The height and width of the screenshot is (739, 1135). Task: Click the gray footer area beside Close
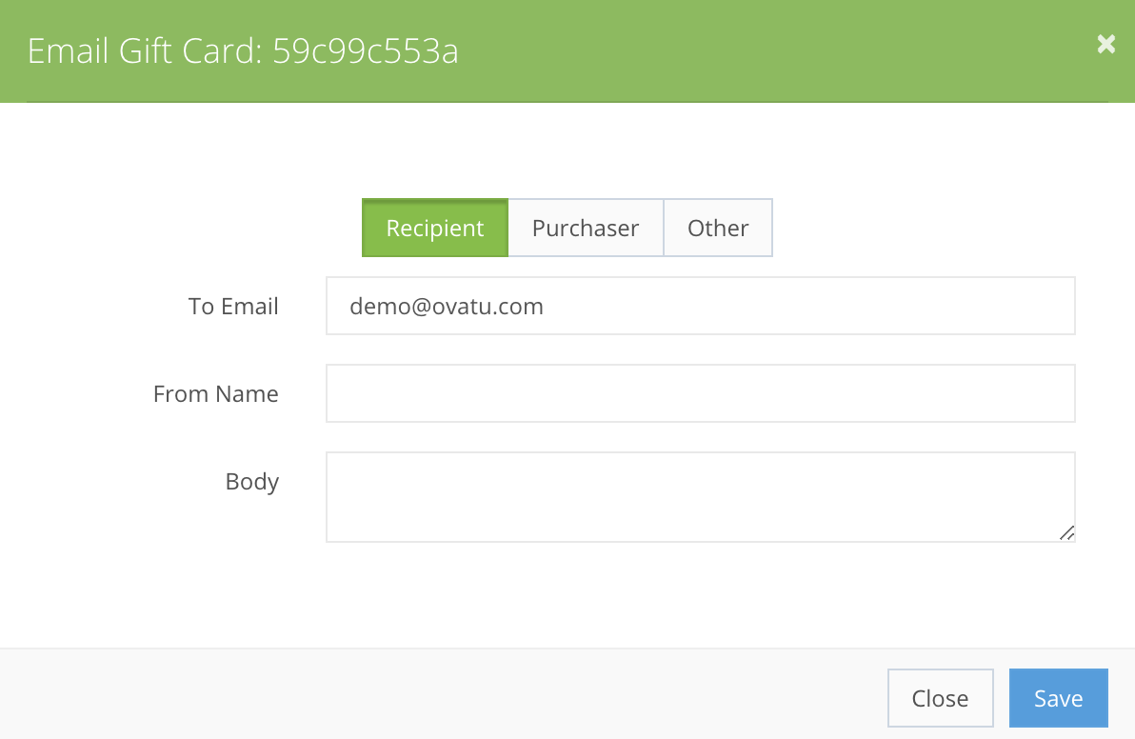pos(434,695)
